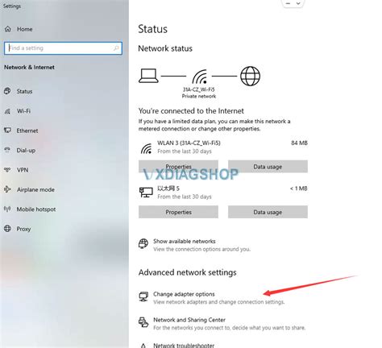Open the Wi-Fi sidebar icon
The height and width of the screenshot is (348, 382).
coord(7,111)
